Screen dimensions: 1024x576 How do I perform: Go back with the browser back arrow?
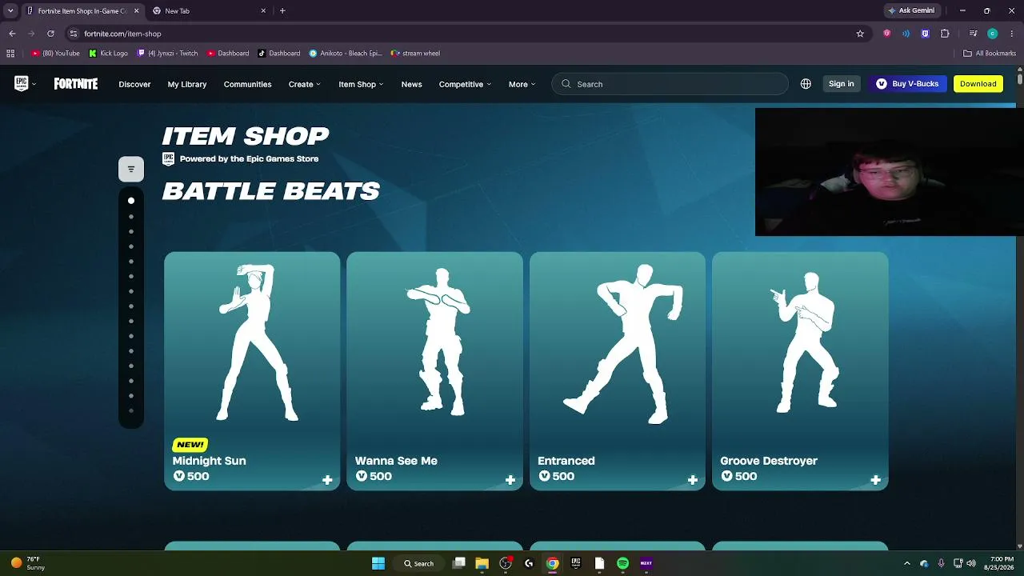(12, 34)
